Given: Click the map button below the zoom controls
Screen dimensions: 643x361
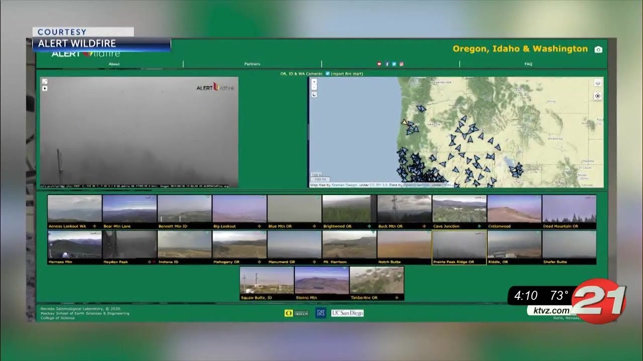Looking at the screenshot, I should [314, 94].
